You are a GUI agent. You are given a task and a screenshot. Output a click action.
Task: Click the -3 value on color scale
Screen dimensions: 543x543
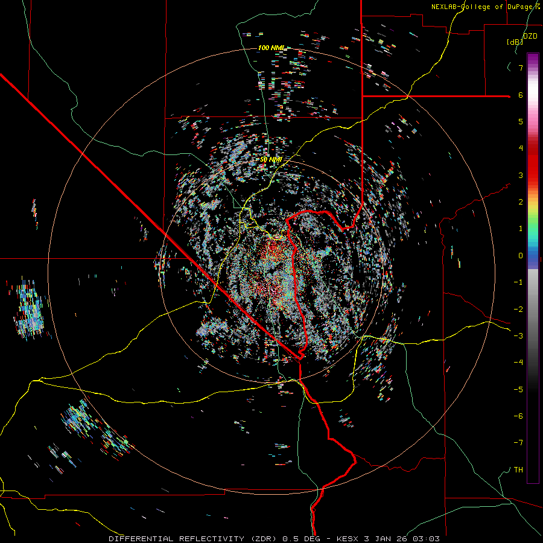[x=518, y=336]
